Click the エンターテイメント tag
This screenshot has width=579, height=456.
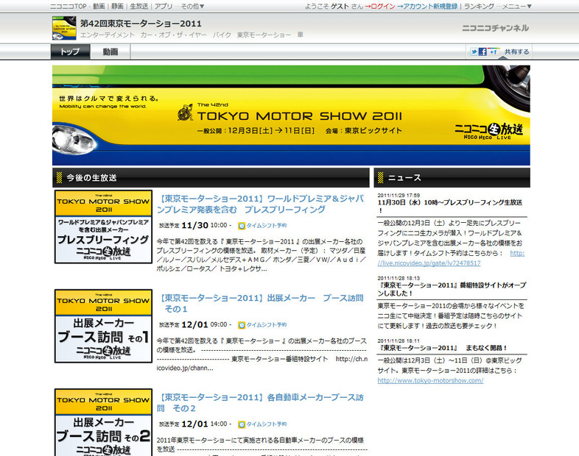108,35
